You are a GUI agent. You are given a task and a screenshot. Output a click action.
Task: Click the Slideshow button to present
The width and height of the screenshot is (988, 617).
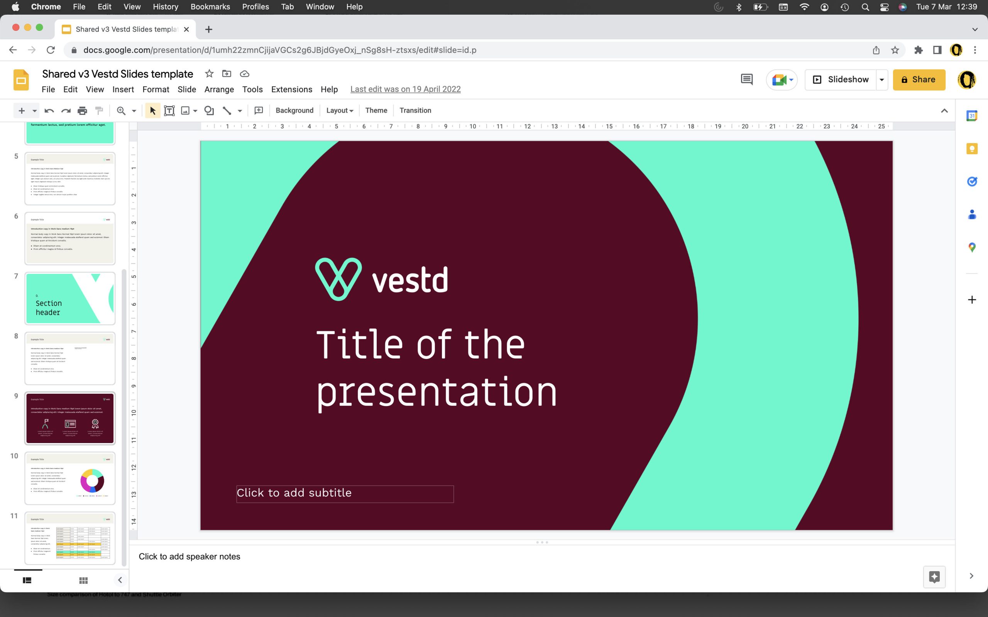click(x=848, y=79)
